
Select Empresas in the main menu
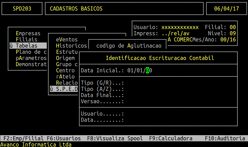pyautogui.click(x=28, y=33)
